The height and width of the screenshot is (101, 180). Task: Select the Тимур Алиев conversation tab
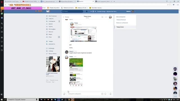click(125, 27)
